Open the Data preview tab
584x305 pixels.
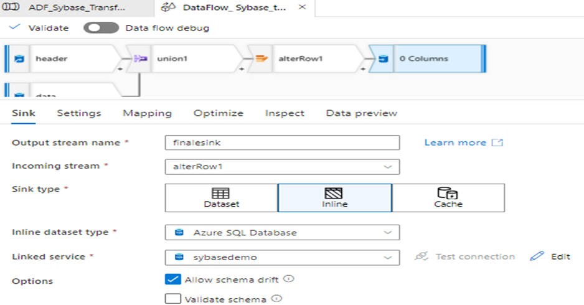(x=362, y=113)
